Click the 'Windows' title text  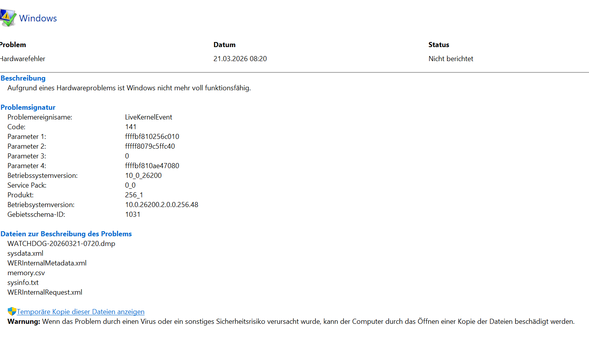pyautogui.click(x=38, y=18)
